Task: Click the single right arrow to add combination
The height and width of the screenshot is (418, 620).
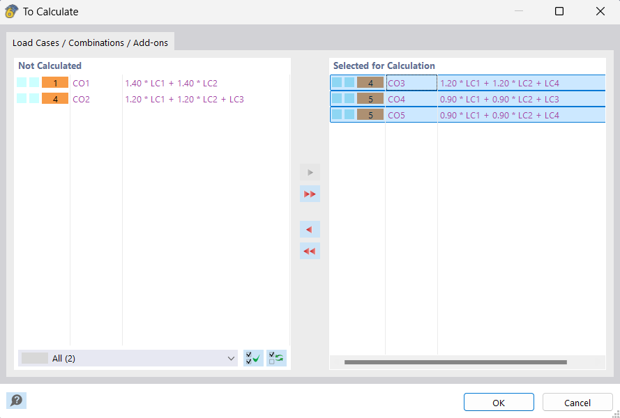Action: tap(310, 172)
